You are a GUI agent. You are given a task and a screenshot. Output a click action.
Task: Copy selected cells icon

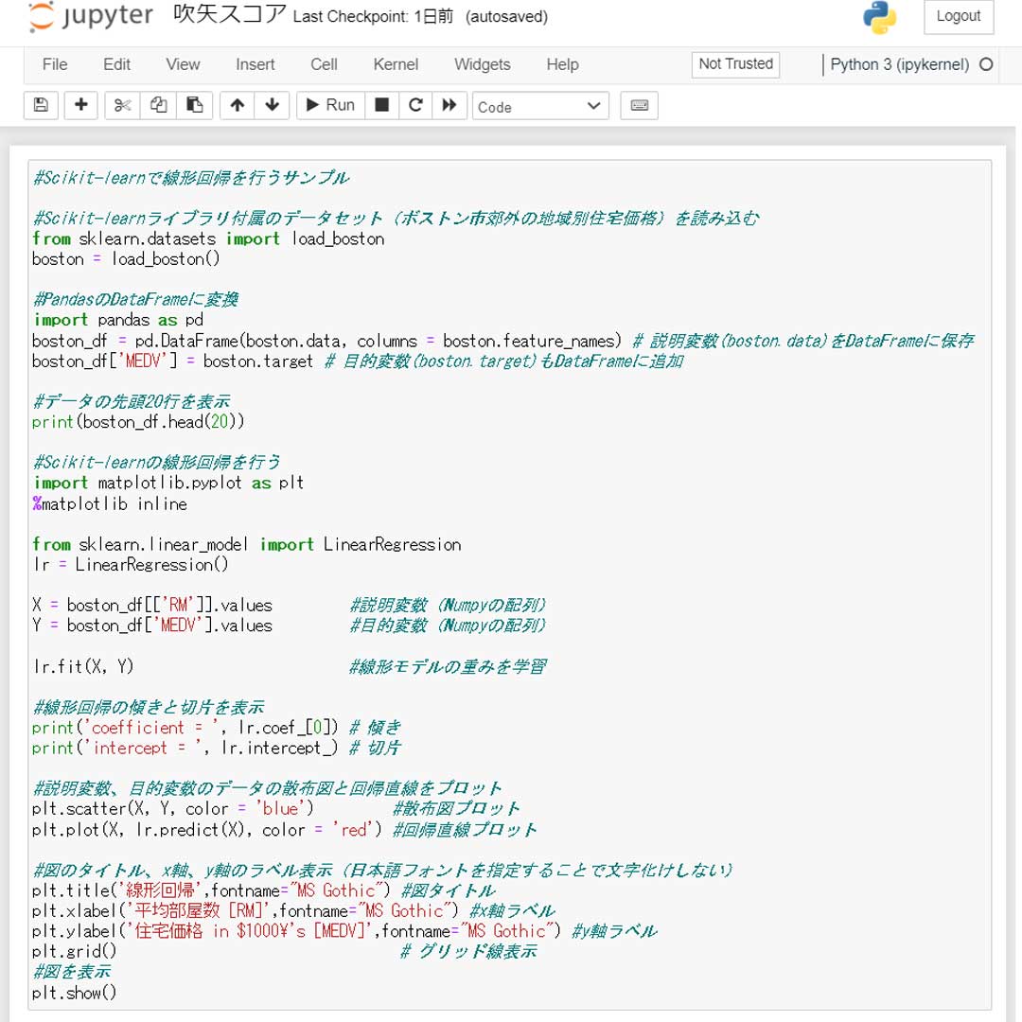pyautogui.click(x=158, y=105)
